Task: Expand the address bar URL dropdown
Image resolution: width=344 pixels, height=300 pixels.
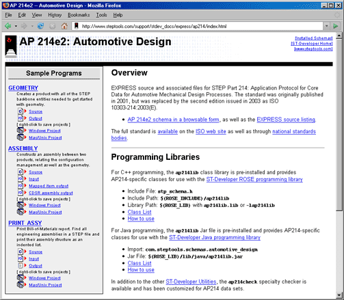Action: 326,26
